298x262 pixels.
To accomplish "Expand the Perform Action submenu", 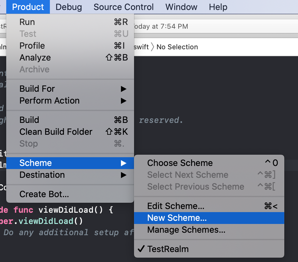I will [x=49, y=101].
